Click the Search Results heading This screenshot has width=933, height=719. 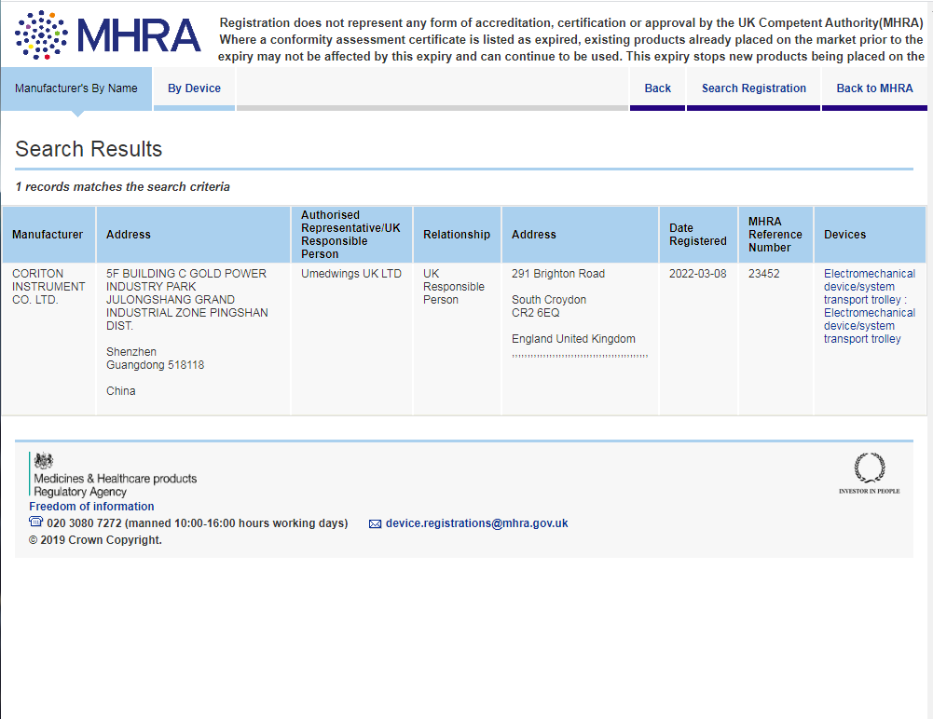pyautogui.click(x=89, y=149)
